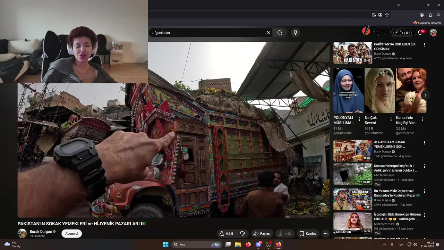This screenshot has width=444, height=250.
Task: Open options for AFGANİSTAN SOKAK YEMEKLERİNE ŞOK
Action: click(424, 142)
